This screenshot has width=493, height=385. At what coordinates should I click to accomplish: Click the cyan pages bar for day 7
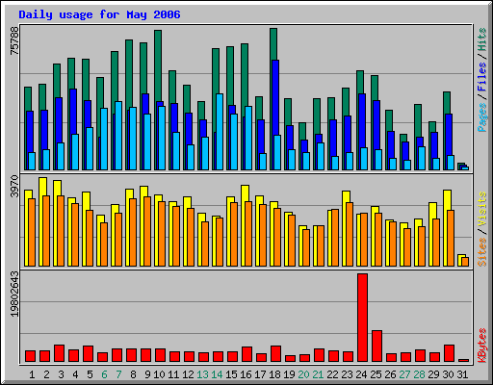tap(118, 136)
